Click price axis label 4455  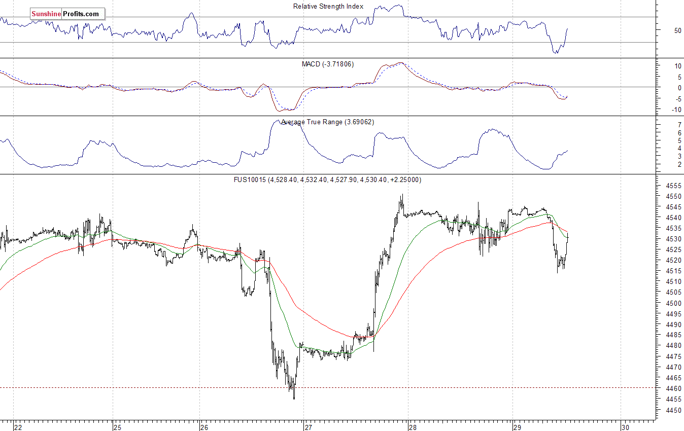(x=673, y=400)
